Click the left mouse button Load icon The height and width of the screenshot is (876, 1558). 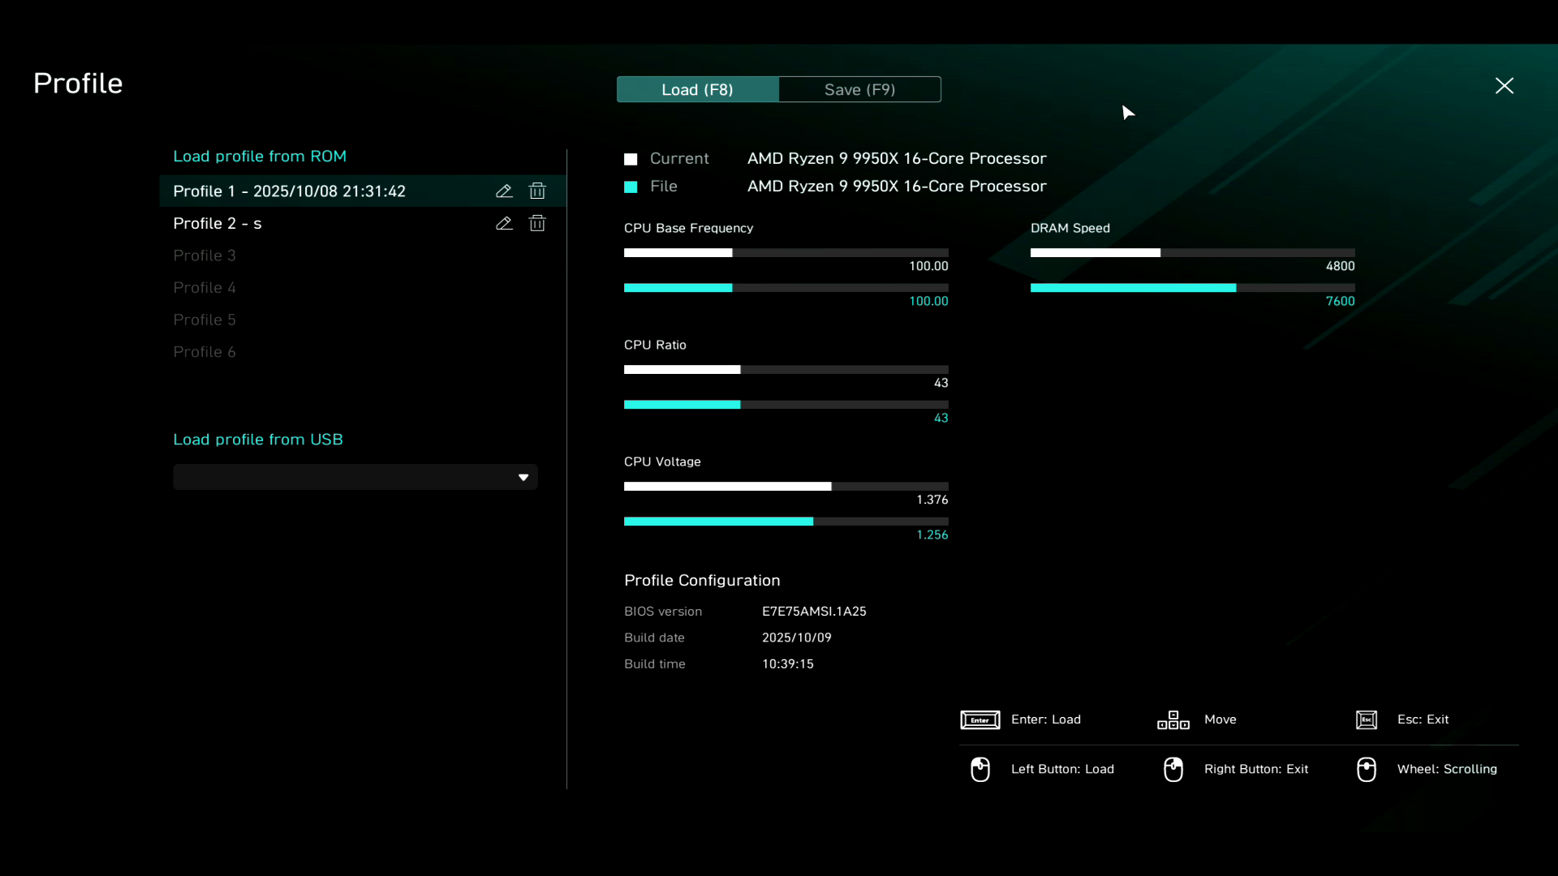(979, 769)
